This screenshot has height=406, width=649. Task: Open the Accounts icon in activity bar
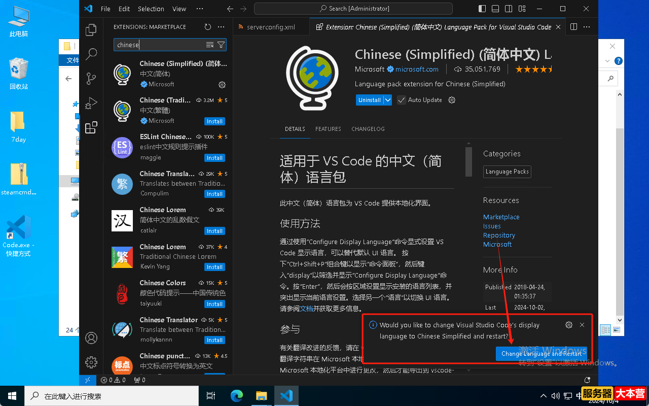91,338
